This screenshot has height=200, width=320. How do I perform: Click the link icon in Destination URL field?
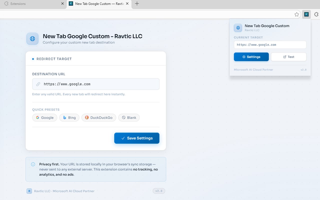pos(38,84)
